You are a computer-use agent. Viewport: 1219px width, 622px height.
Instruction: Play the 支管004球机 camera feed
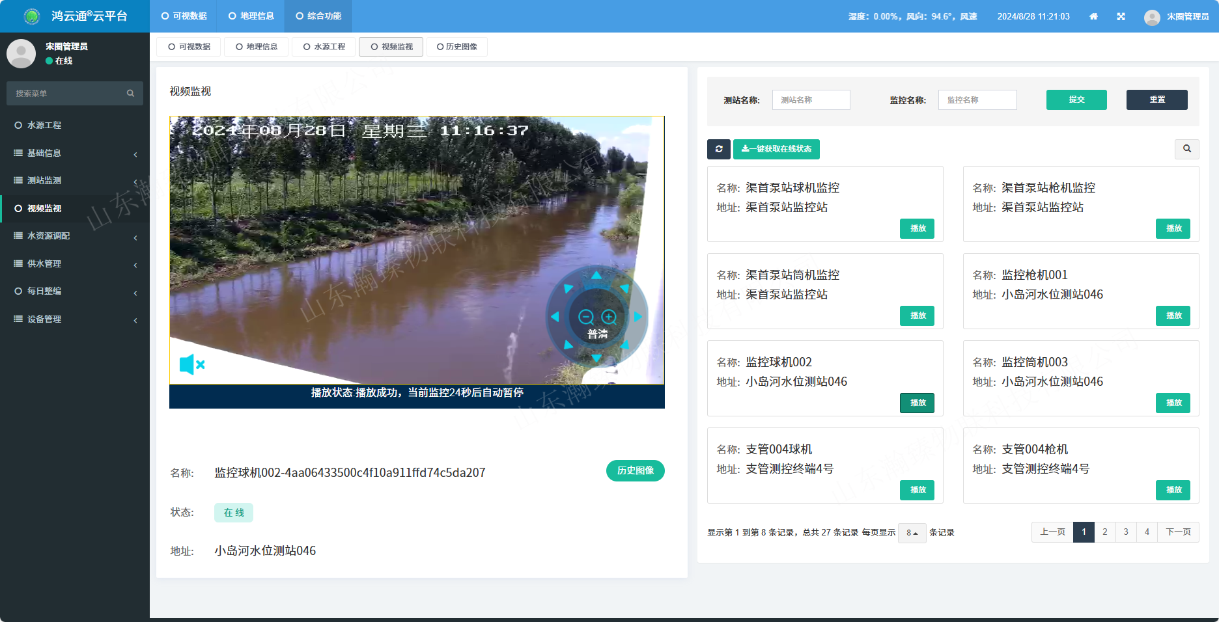tap(918, 490)
